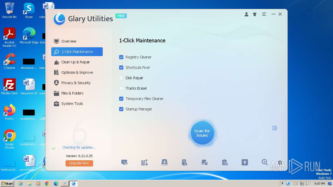
Task: Open Uninstall manager trash icon
Action: click(x=225, y=162)
